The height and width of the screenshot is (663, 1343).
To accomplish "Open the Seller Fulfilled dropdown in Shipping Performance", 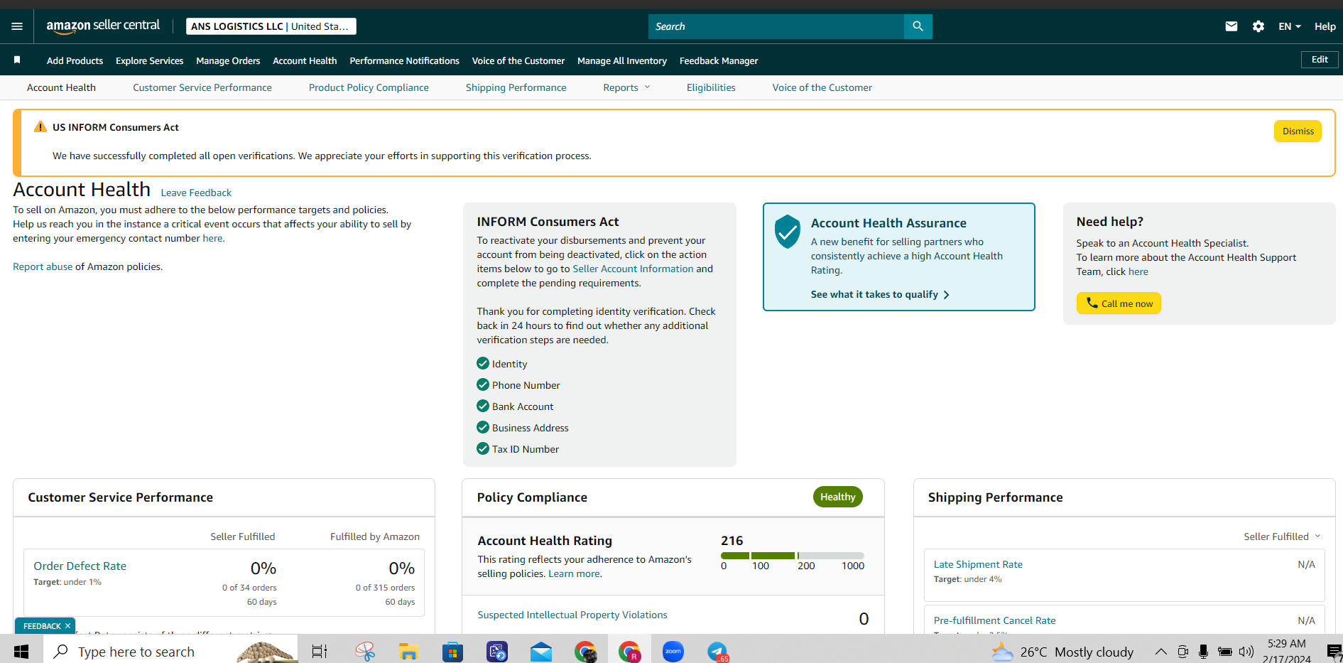I will pos(1282,537).
